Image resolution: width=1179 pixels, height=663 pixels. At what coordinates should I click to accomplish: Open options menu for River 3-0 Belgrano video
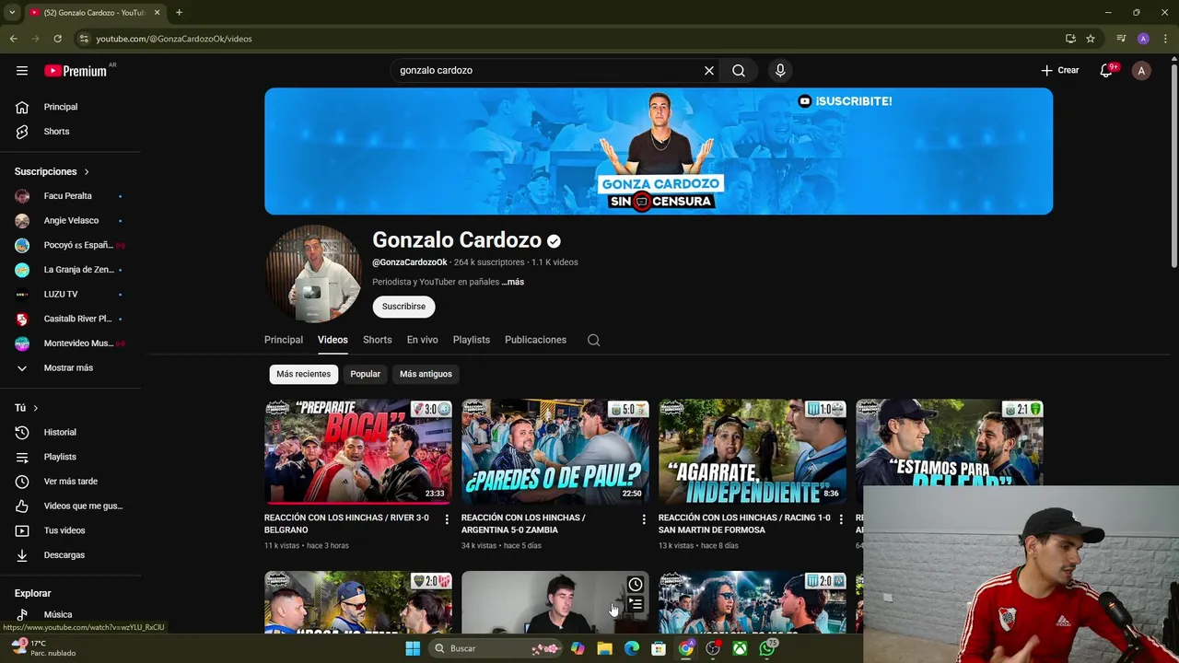447,519
